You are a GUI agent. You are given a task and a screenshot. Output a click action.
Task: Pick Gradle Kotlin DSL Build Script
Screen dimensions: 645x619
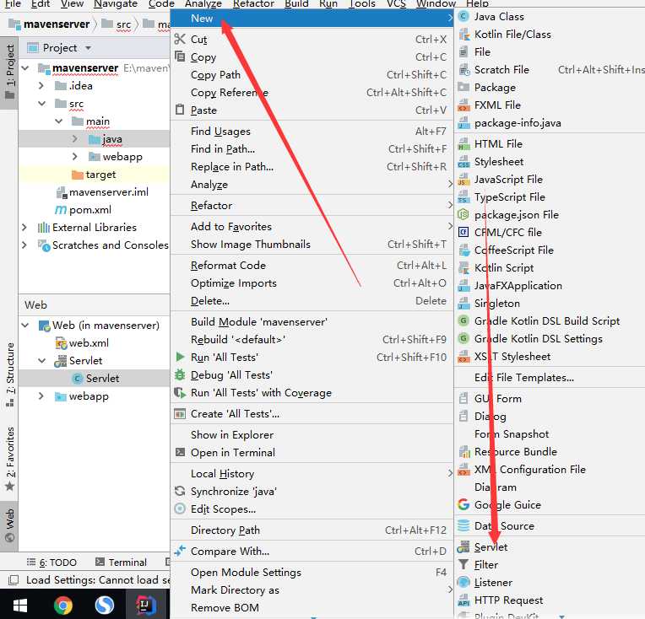click(x=549, y=321)
